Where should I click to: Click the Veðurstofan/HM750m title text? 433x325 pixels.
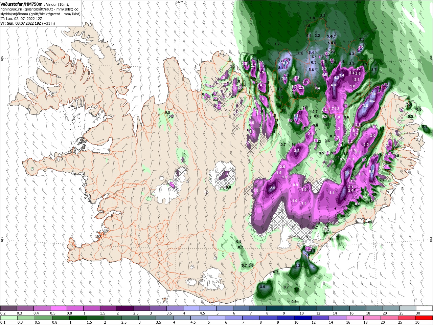coord(21,4)
